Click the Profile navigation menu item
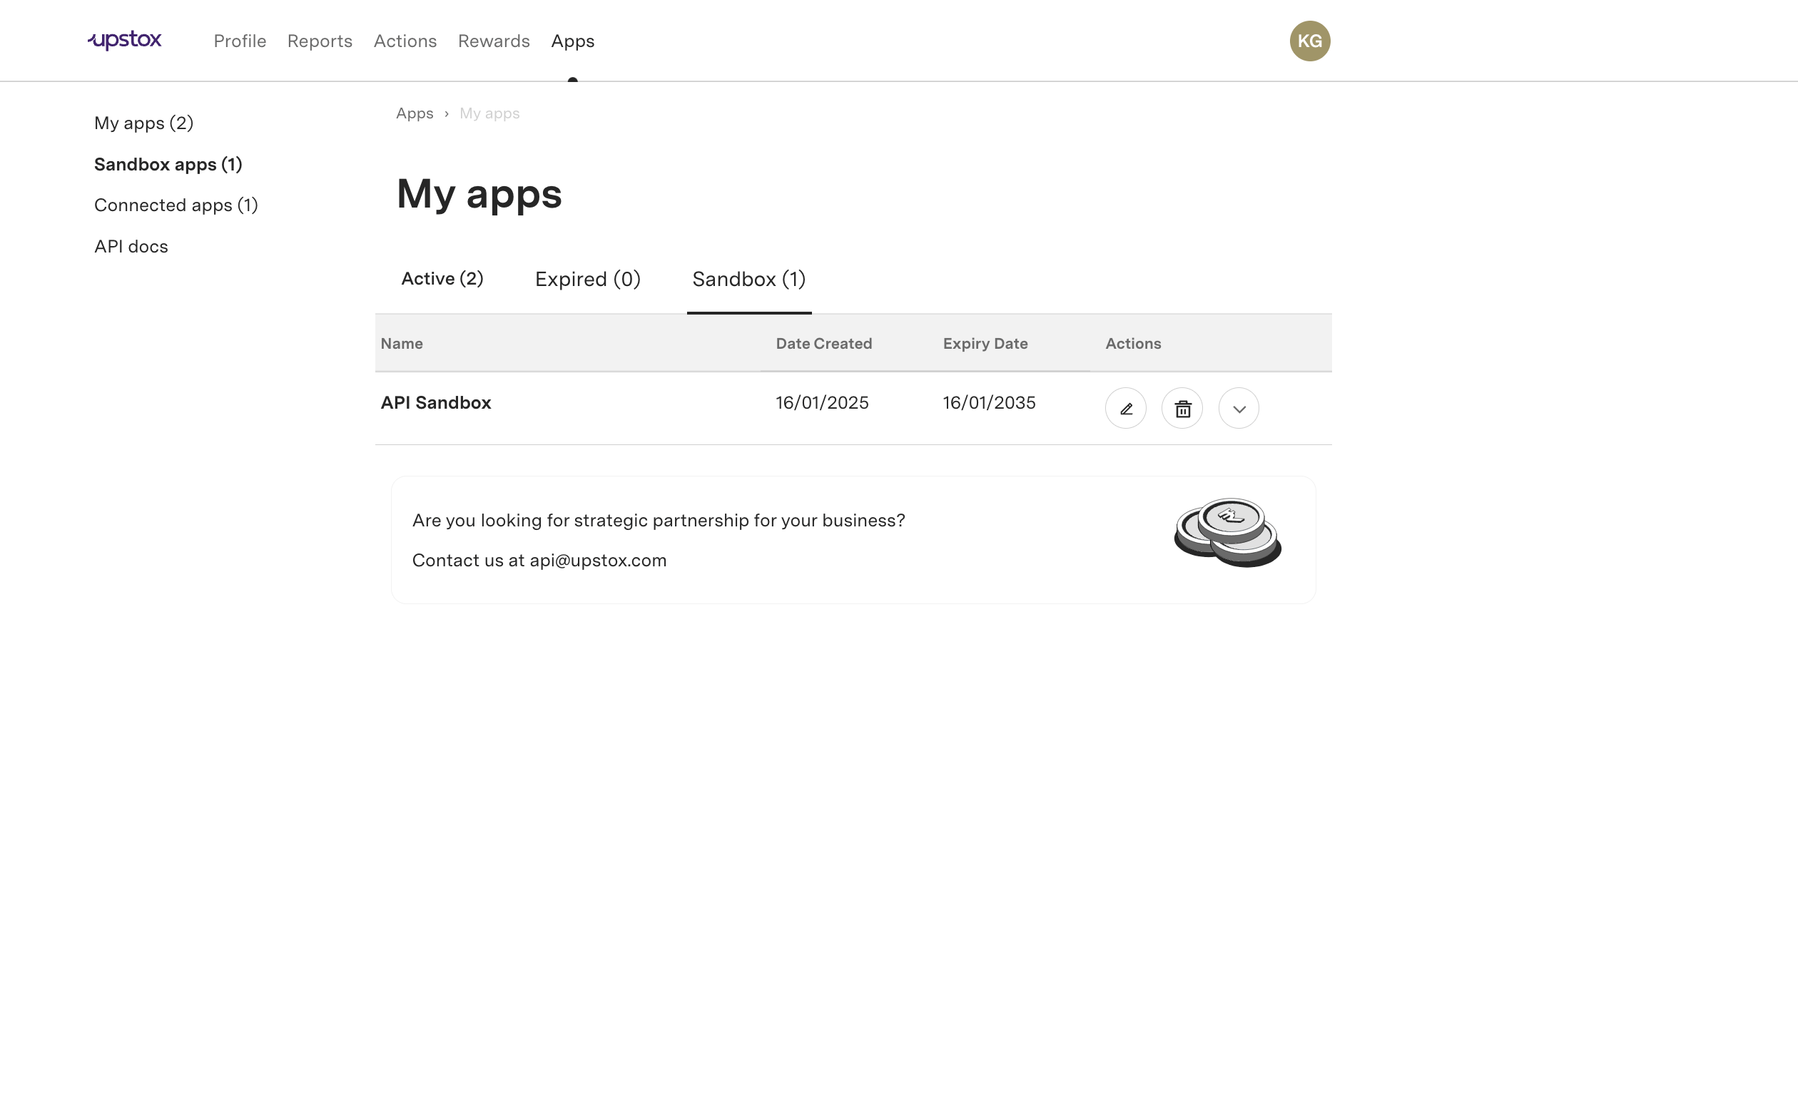 [239, 40]
